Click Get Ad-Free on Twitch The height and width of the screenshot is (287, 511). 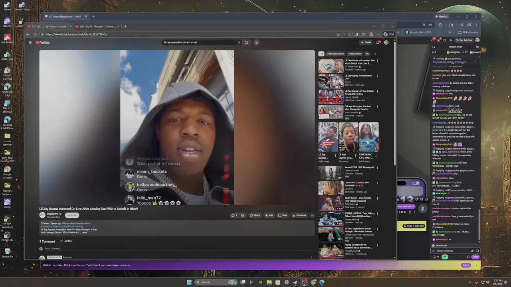464,40
